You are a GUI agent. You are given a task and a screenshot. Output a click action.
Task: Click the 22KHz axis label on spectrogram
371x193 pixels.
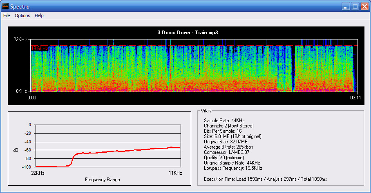point(20,39)
